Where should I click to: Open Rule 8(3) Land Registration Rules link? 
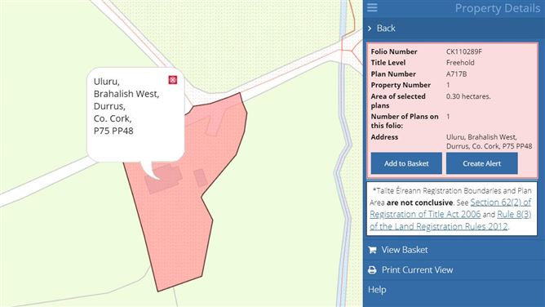(451, 220)
